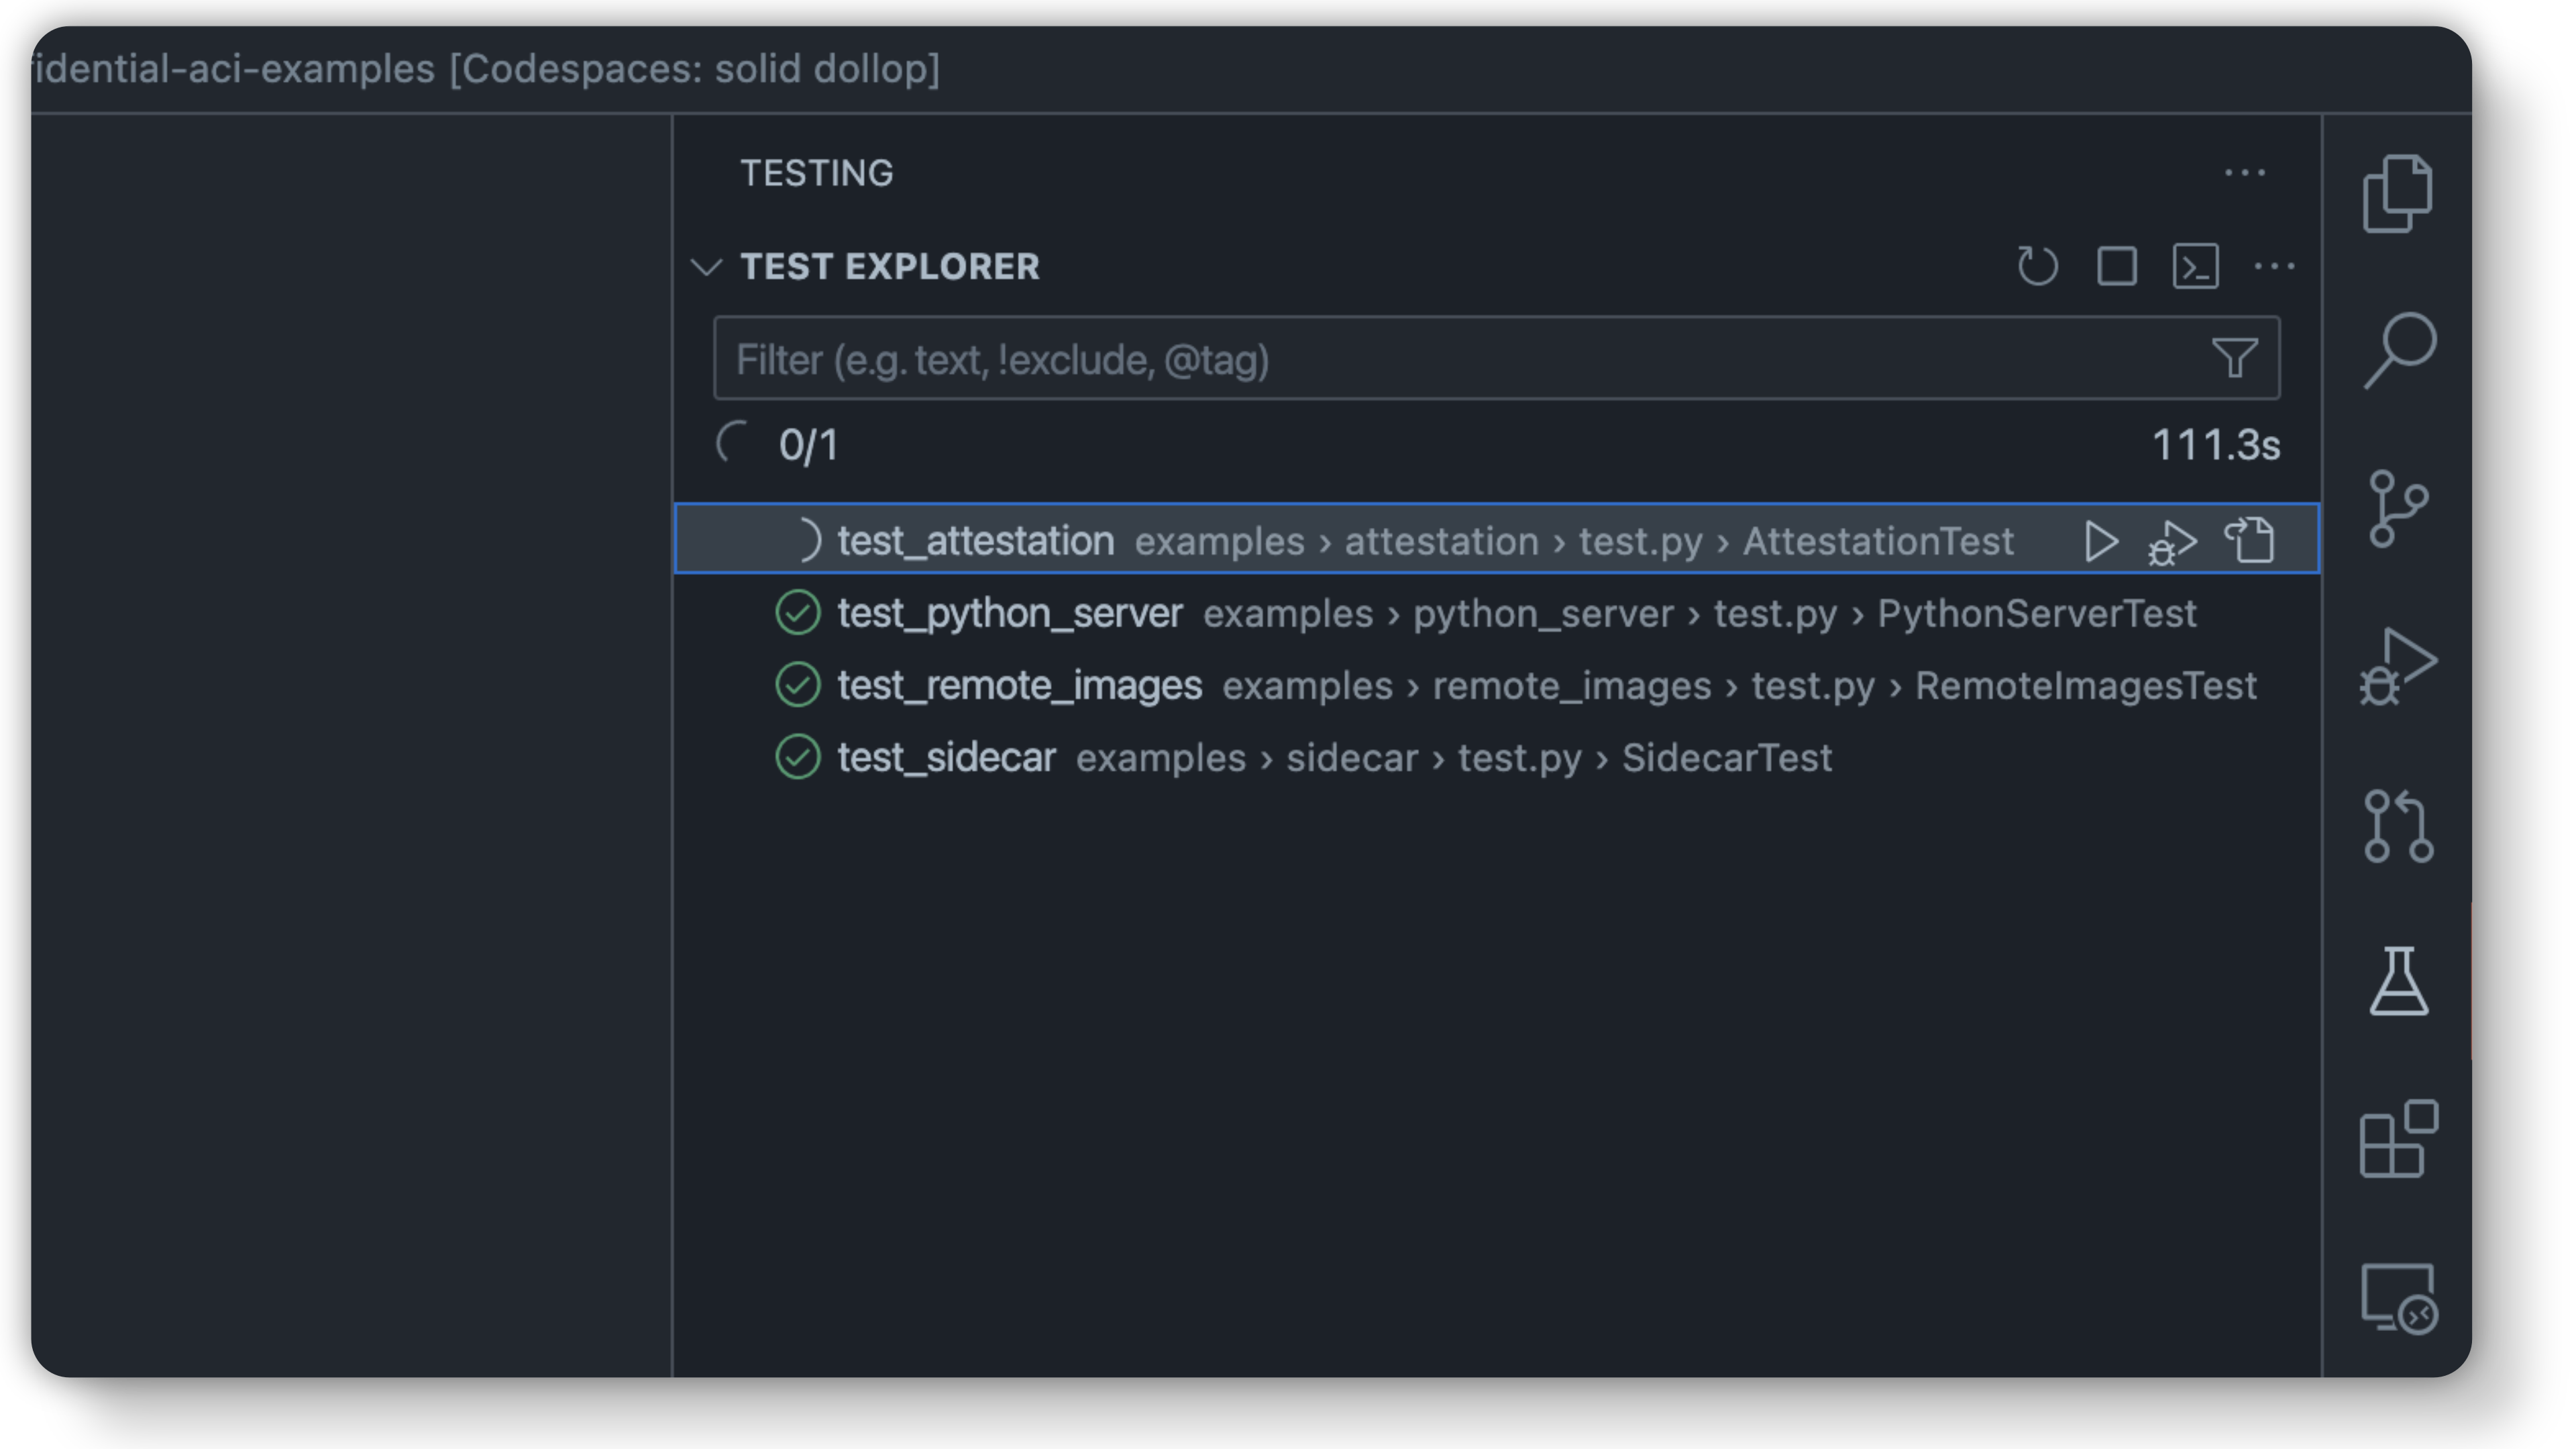Select the test_sidecar row
This screenshot has height=1449, width=2576.
1496,757
